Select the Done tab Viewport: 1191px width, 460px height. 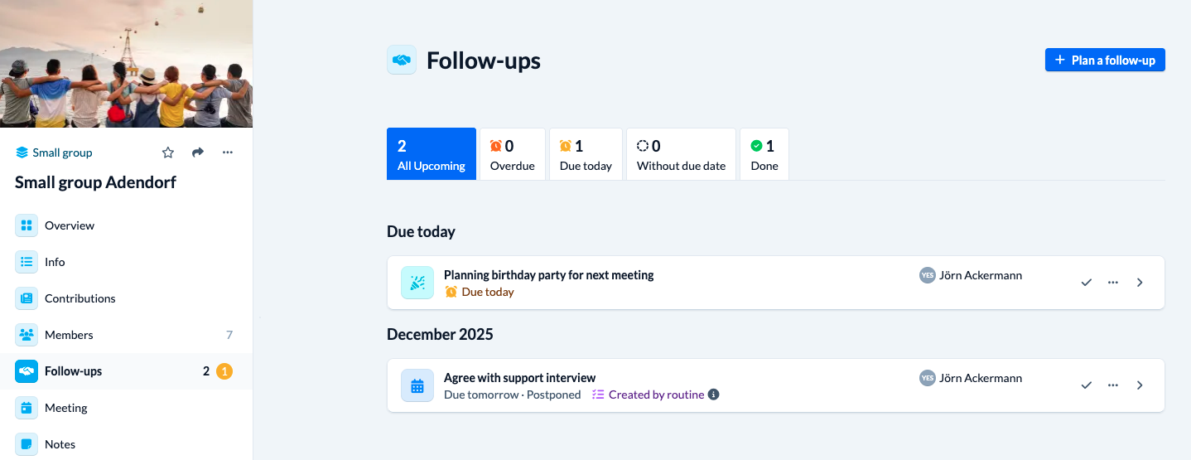[764, 154]
